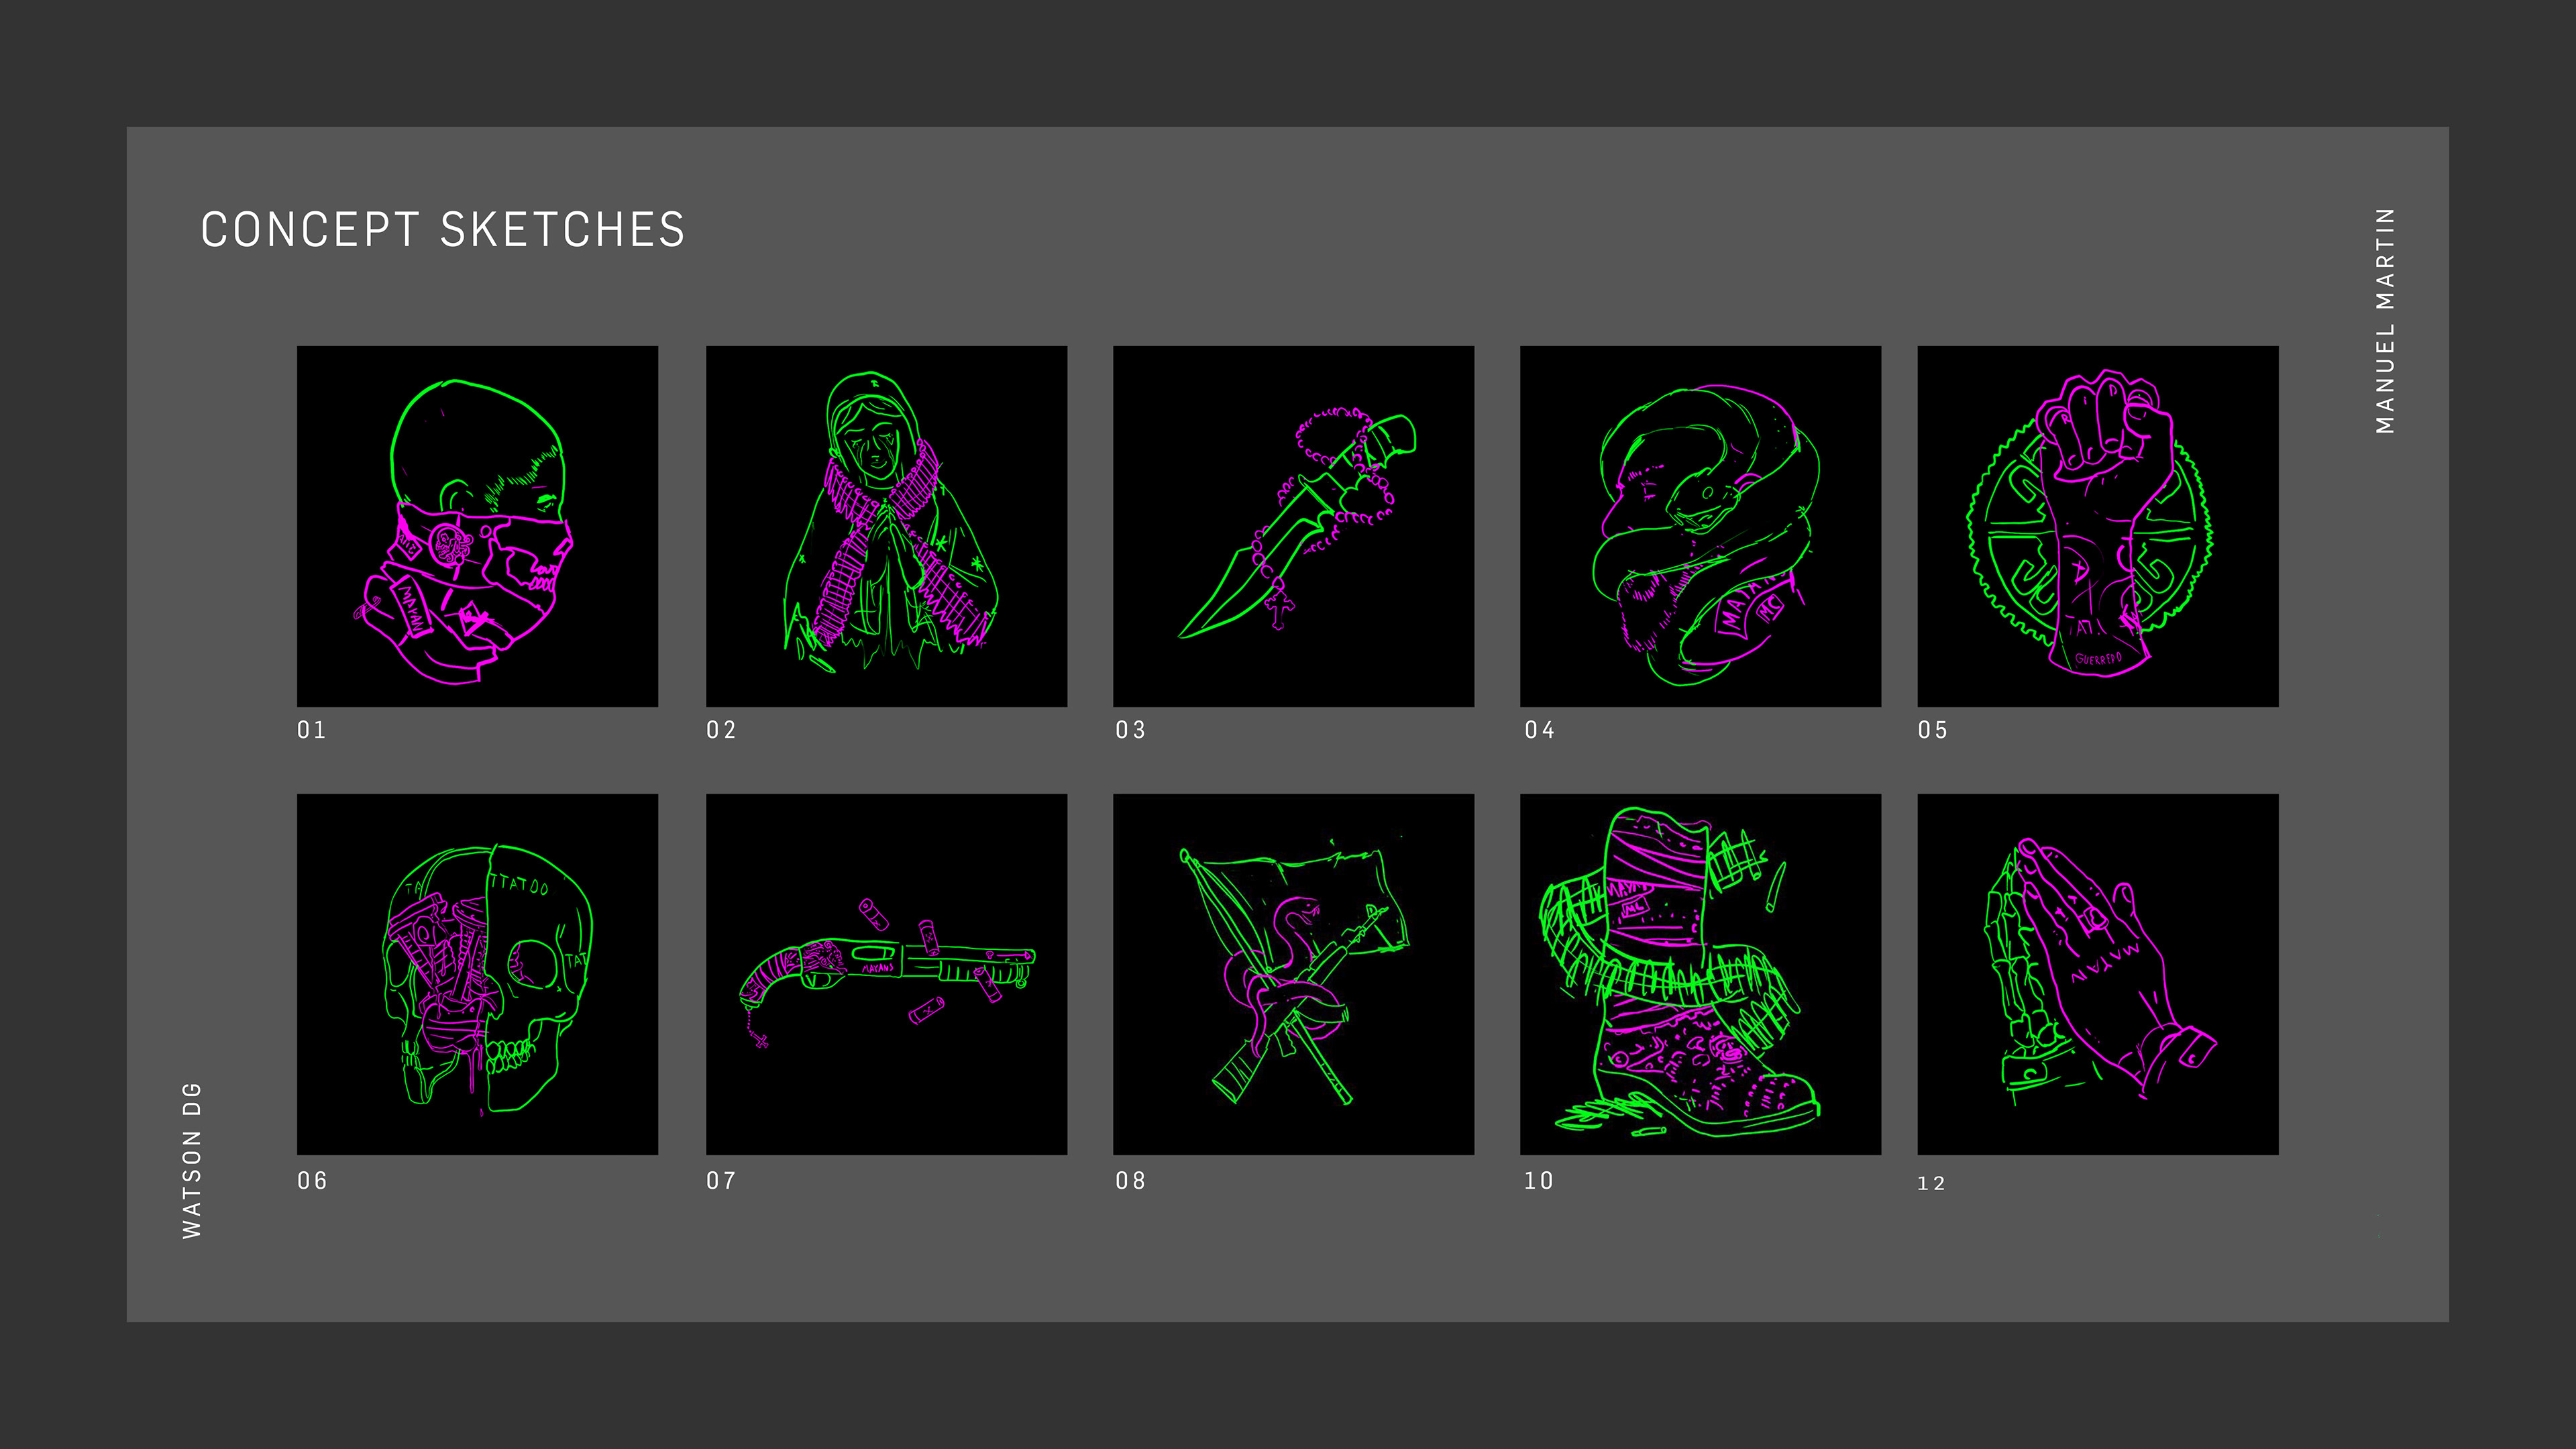Click the caption number 03
Screen dimensions: 2576x1449
click(x=1130, y=730)
